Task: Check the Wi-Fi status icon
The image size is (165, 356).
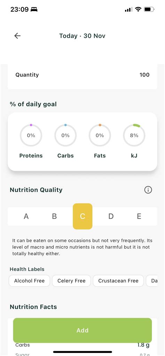Action: [138, 9]
